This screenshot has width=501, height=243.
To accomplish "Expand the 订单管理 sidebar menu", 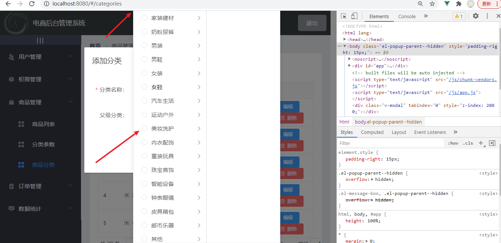I will pos(40,186).
